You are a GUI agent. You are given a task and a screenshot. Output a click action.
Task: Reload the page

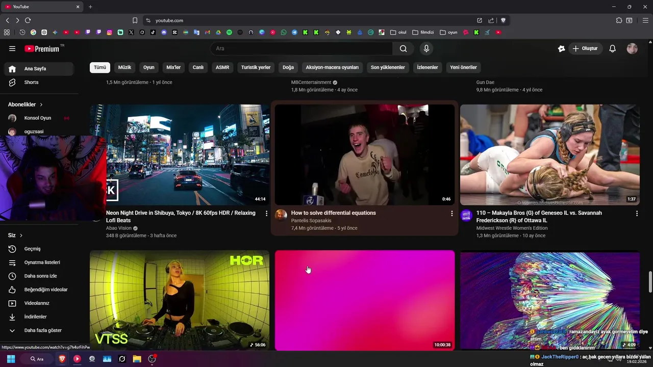[28, 20]
